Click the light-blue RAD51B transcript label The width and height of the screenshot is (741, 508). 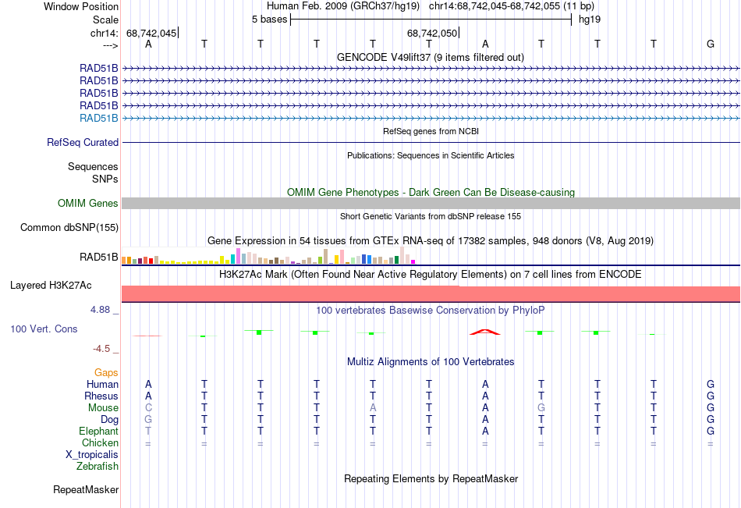click(x=99, y=119)
